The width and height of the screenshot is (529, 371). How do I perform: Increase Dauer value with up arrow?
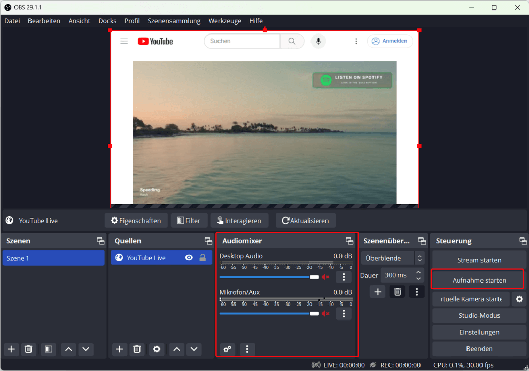(x=418, y=272)
